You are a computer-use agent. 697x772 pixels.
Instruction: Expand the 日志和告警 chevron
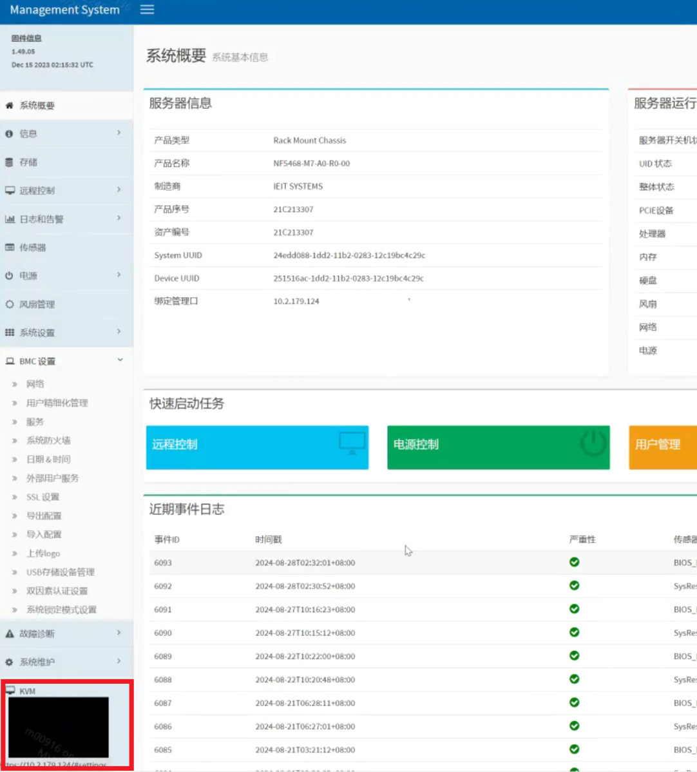pyautogui.click(x=119, y=218)
